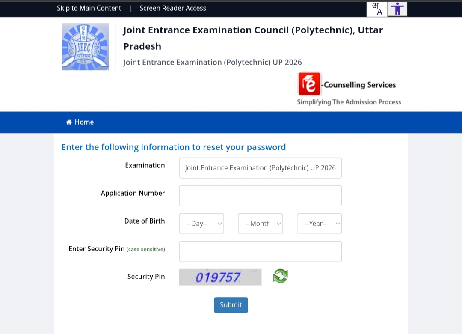Click the Application Number label

[133, 193]
